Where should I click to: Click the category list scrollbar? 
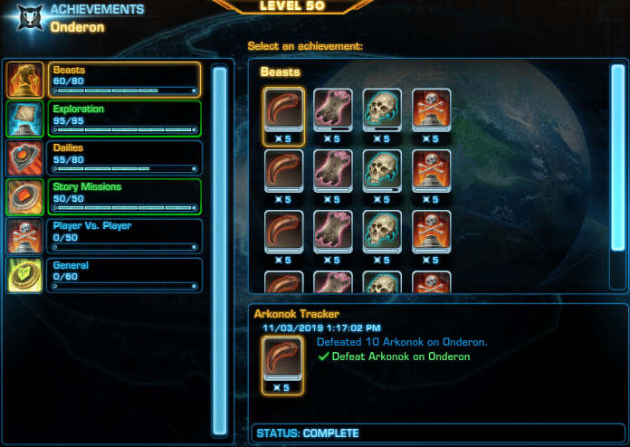[x=220, y=251]
